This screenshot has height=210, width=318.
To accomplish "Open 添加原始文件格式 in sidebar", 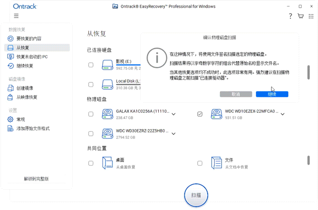I will pos(37,129).
